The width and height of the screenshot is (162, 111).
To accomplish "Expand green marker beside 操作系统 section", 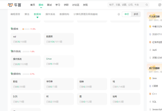I will coord(11,51).
